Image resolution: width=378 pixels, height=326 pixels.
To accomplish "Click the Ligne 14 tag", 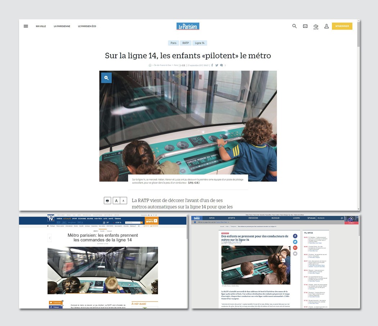I will (x=199, y=43).
